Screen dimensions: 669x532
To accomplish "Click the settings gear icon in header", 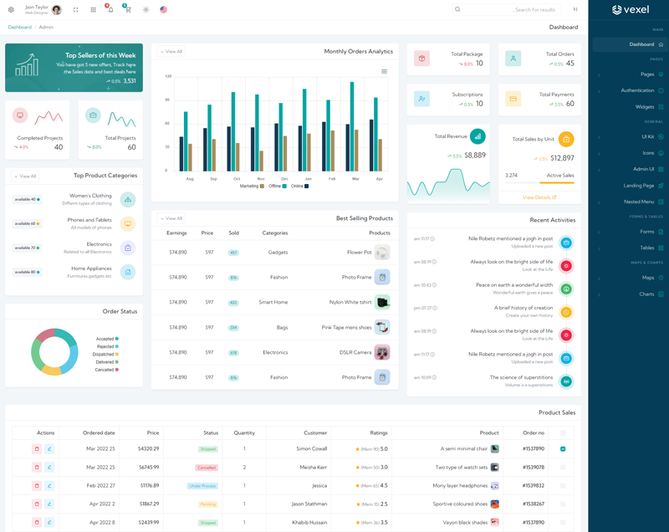I will click(x=11, y=10).
